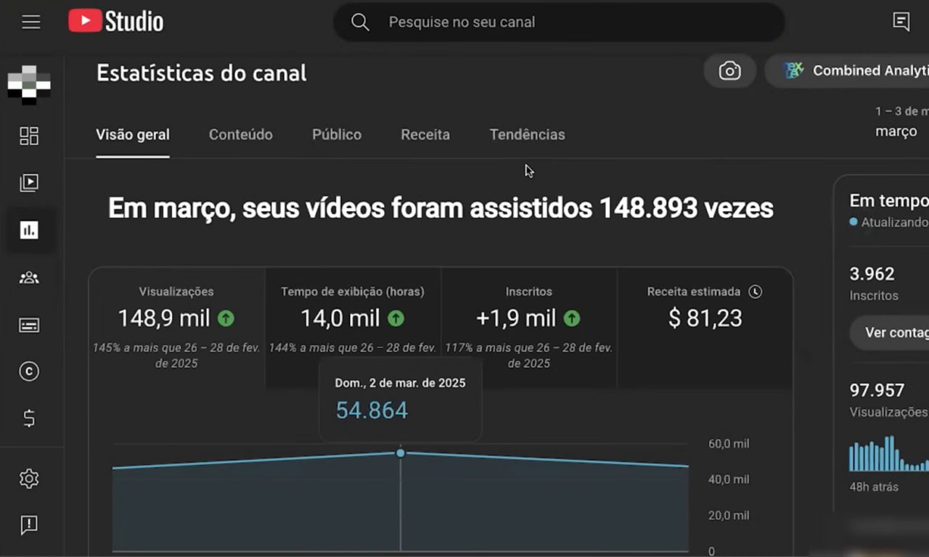Click Send feedback exclamation icon in sidebar
Viewport: 929px width, 557px height.
click(29, 524)
